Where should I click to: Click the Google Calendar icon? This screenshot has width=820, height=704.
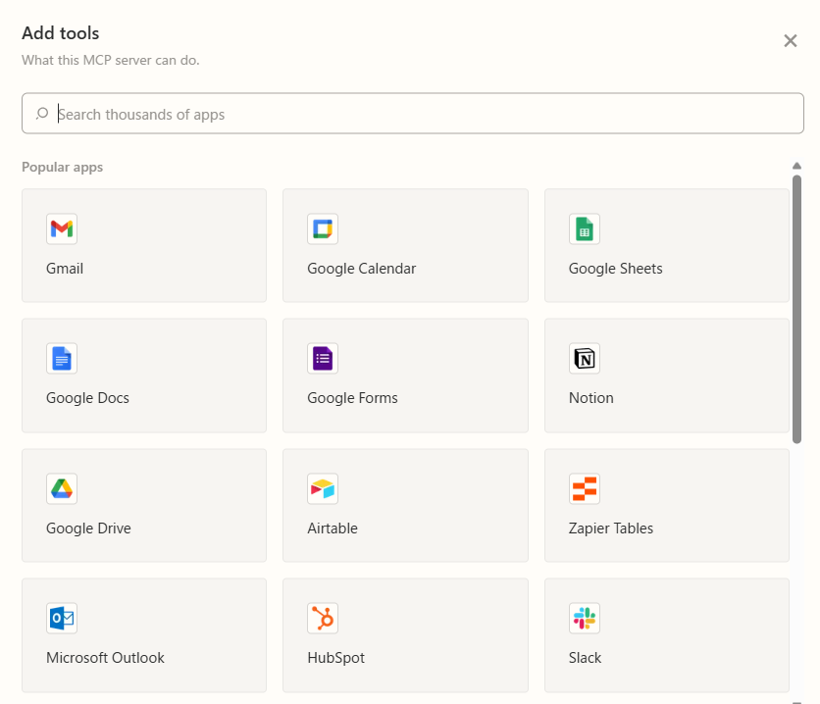[323, 228]
